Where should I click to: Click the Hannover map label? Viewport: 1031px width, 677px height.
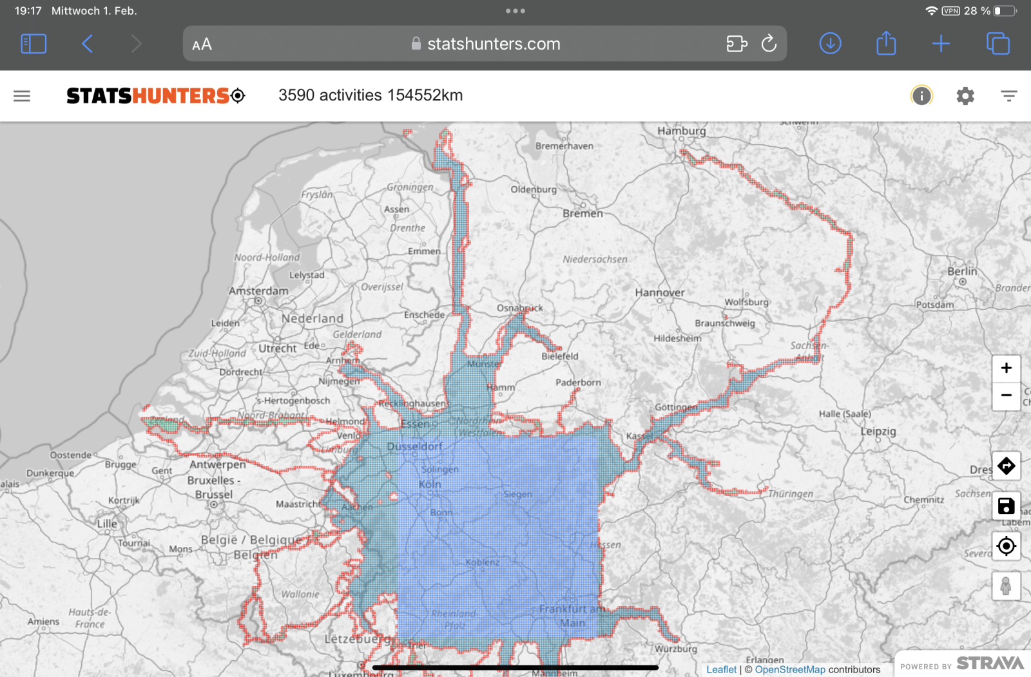tap(660, 292)
